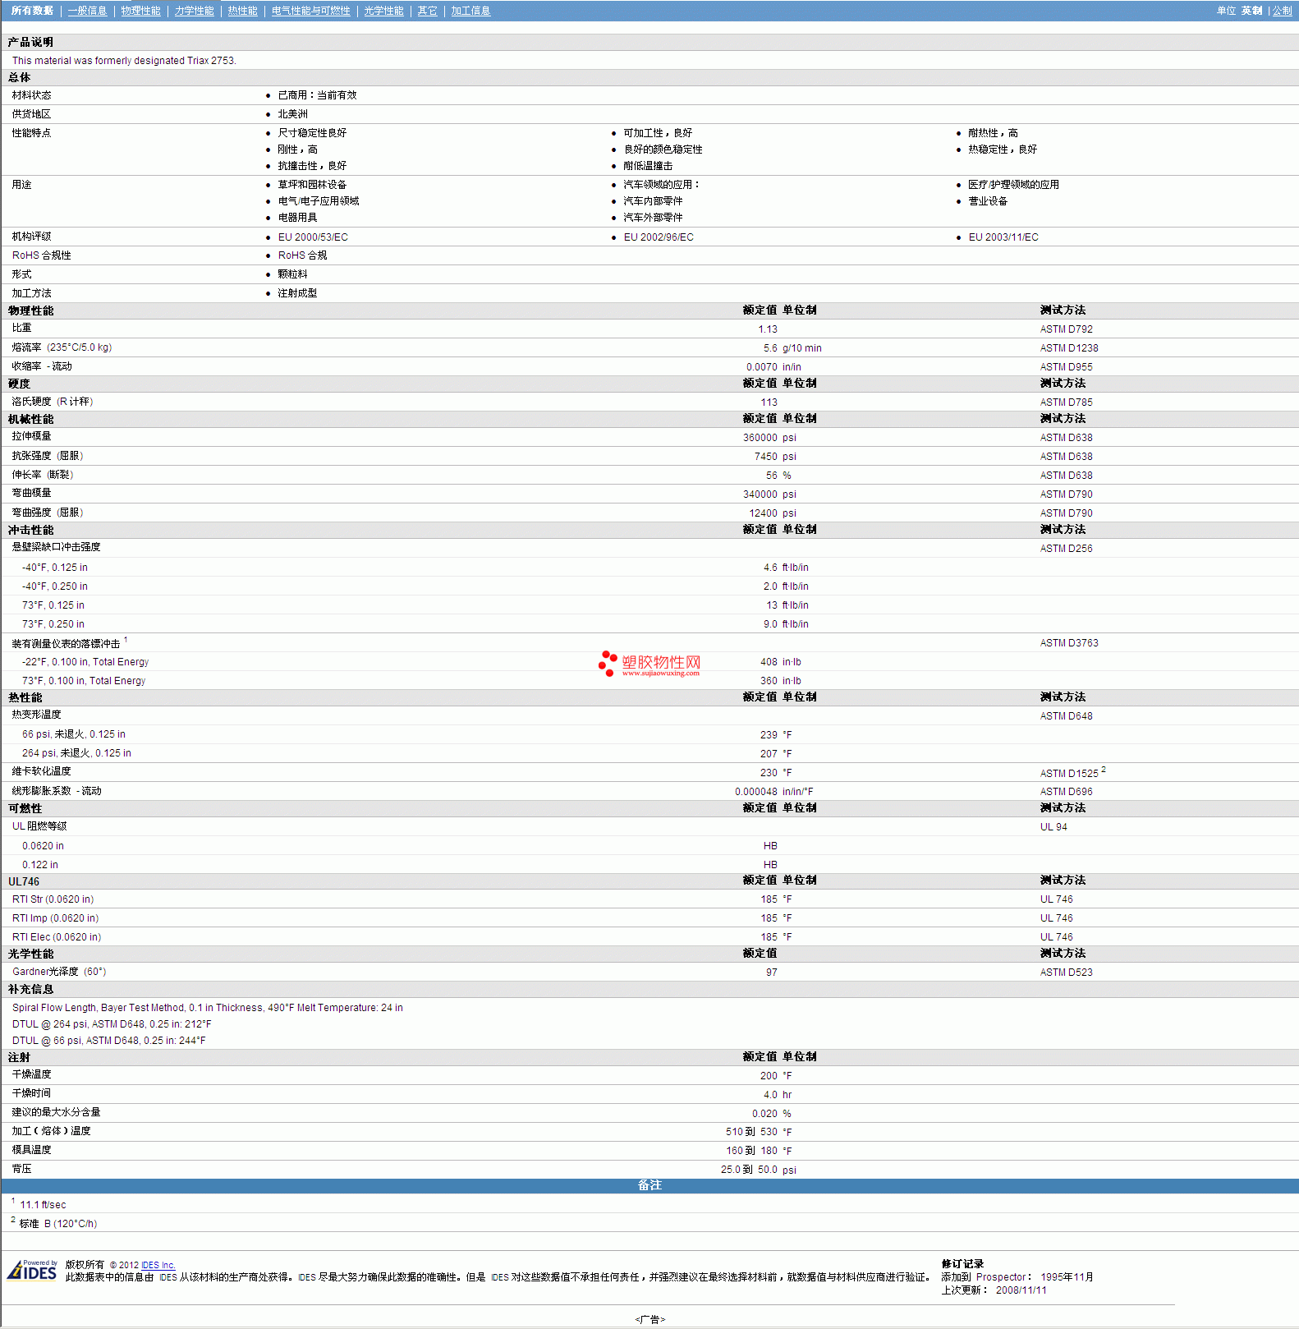The width and height of the screenshot is (1299, 1329).
Task: Show the 光学性能 tab
Action: click(383, 11)
